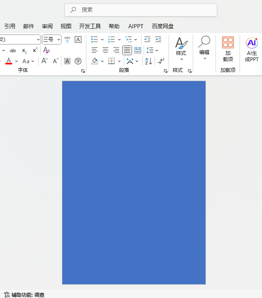Clear all formatting with eraser icon

coord(47,50)
